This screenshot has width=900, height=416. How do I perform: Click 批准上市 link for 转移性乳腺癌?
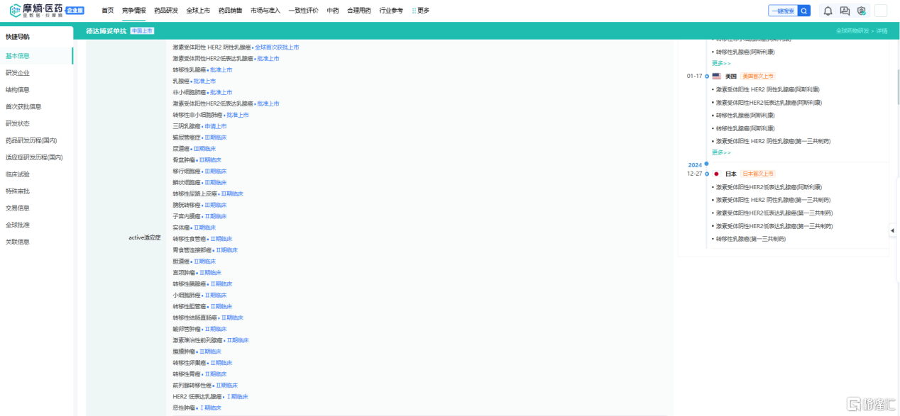click(221, 70)
